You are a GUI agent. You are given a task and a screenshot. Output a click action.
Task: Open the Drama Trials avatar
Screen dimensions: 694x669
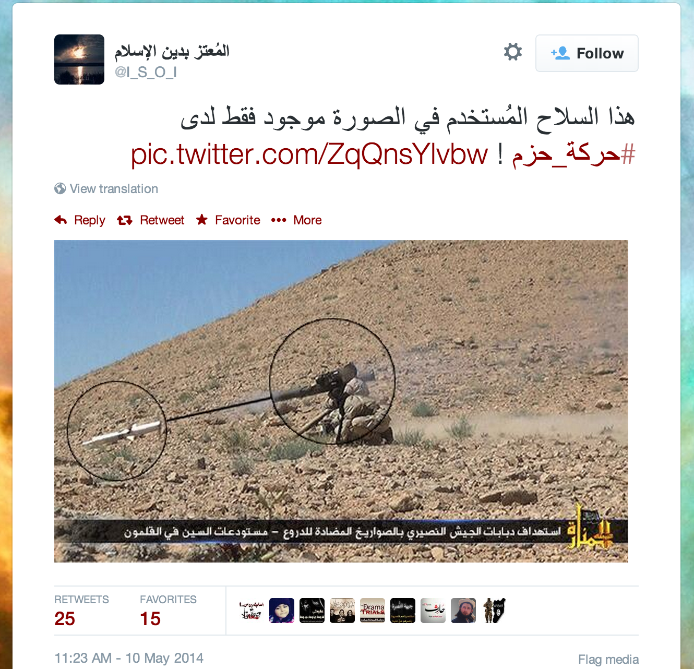[373, 611]
